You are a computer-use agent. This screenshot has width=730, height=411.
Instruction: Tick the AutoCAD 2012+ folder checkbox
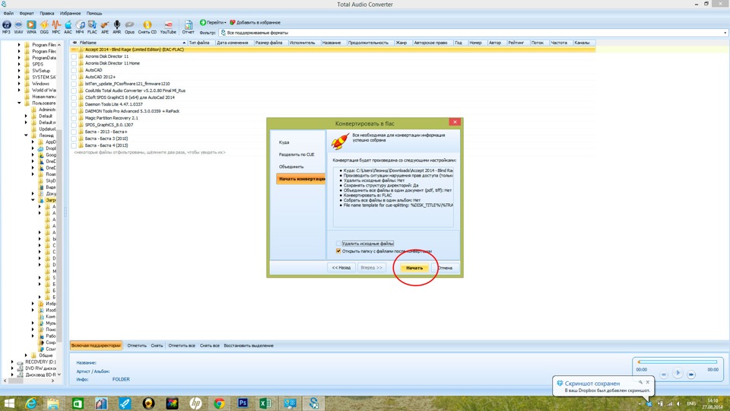point(74,77)
